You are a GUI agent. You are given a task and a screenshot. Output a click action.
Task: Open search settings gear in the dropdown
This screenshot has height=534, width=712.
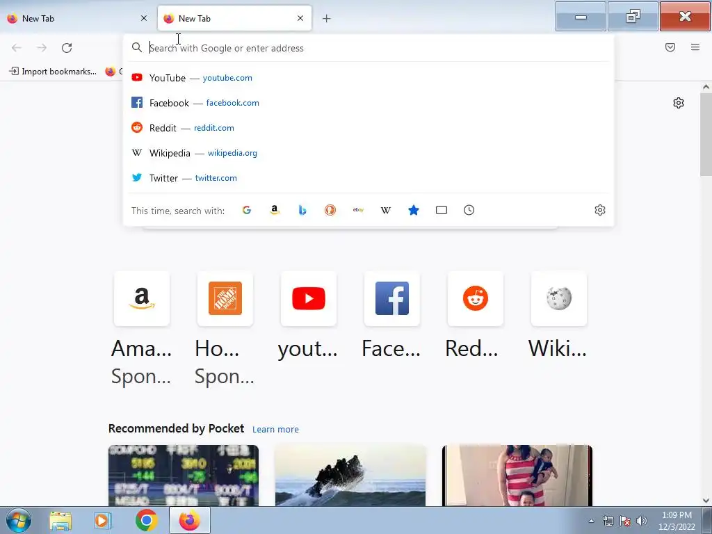click(x=600, y=210)
